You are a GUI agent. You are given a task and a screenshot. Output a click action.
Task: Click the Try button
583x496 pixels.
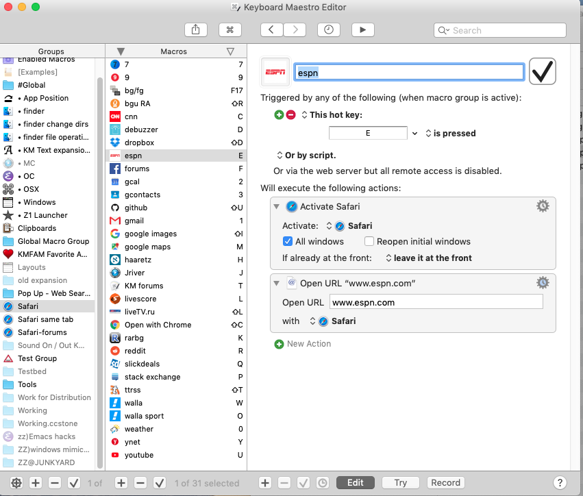point(400,483)
